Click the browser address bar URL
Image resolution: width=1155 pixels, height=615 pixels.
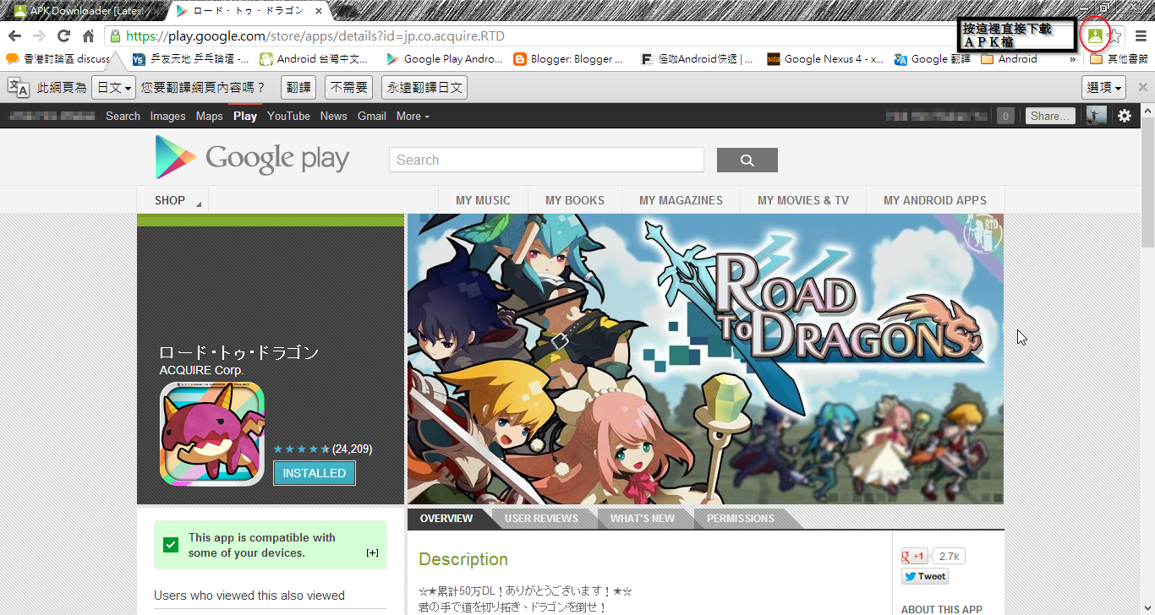coord(315,35)
